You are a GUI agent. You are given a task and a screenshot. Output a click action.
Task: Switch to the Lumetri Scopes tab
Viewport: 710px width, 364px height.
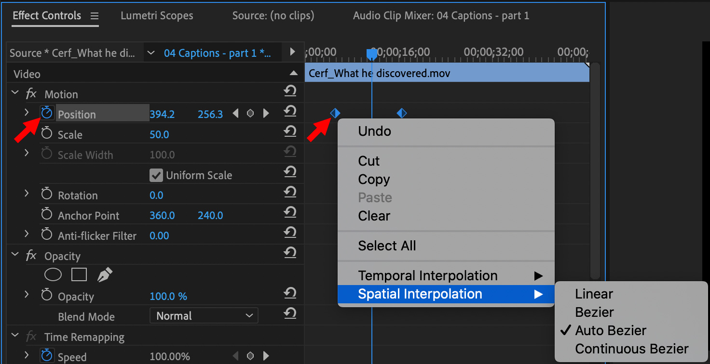click(157, 15)
